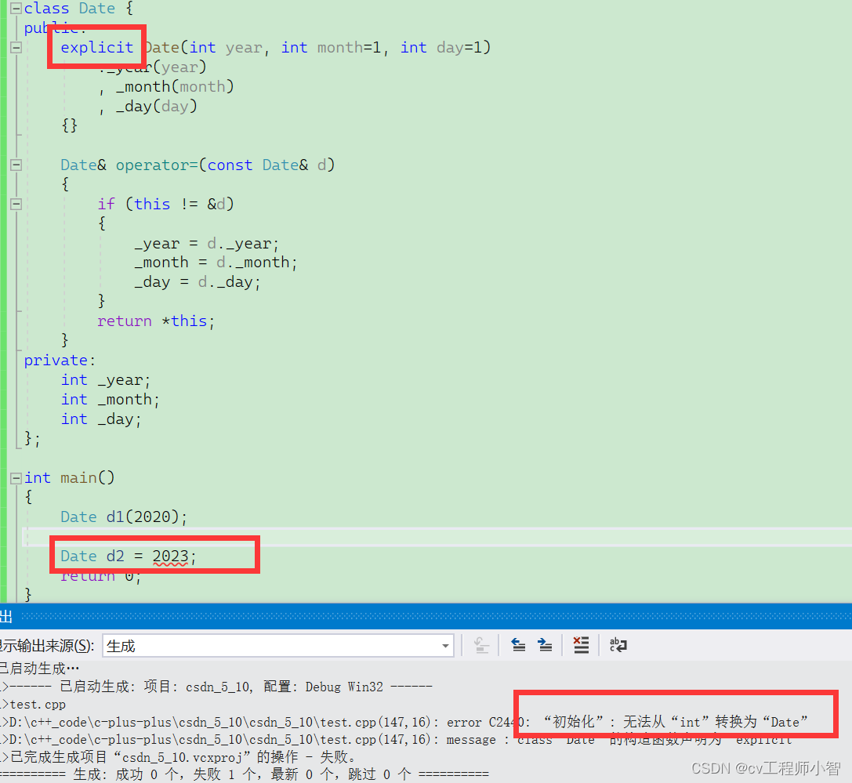This screenshot has height=783, width=852.
Task: Toggle word wrap in the Output window
Action: click(x=618, y=645)
